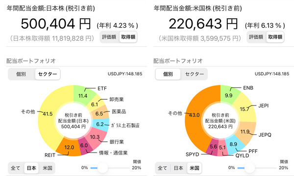Choose セクター tab in Japan portfolio
Viewport: 294px width, 176px height.
coord(48,74)
